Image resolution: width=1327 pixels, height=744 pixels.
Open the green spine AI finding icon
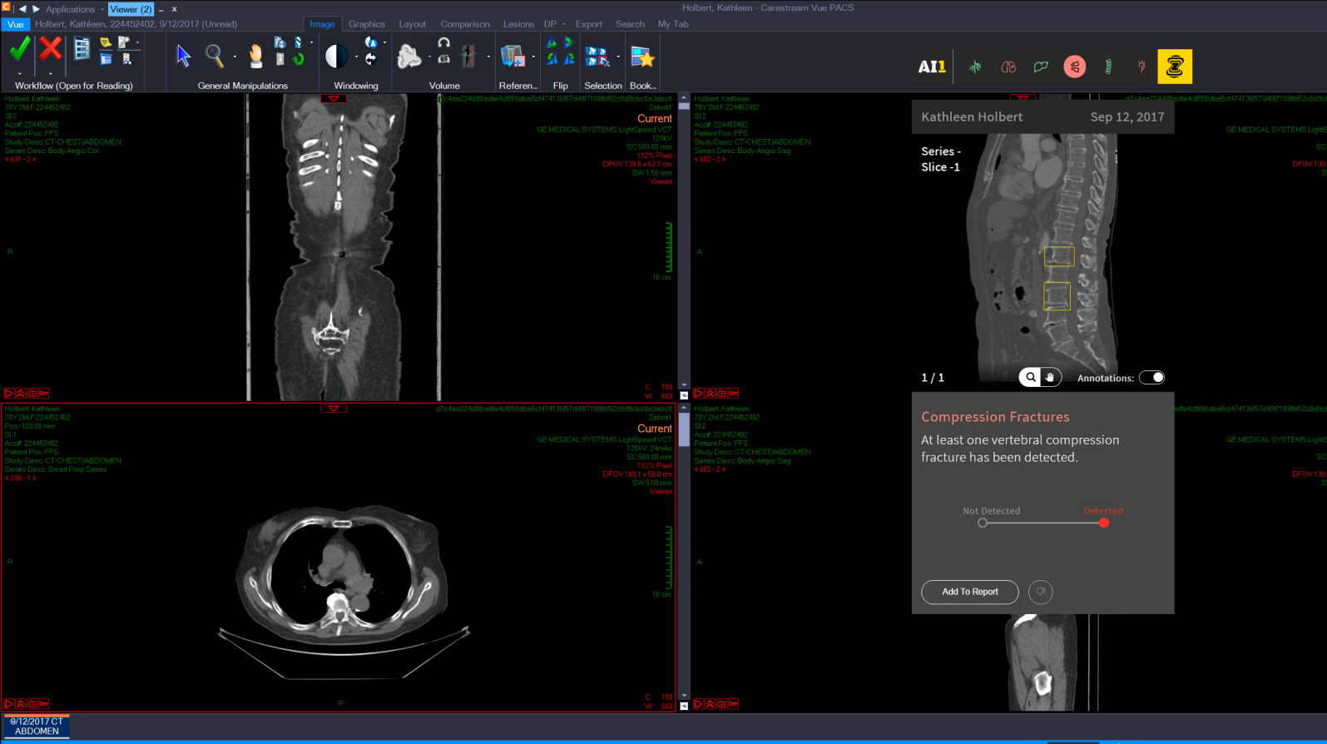click(x=1108, y=67)
